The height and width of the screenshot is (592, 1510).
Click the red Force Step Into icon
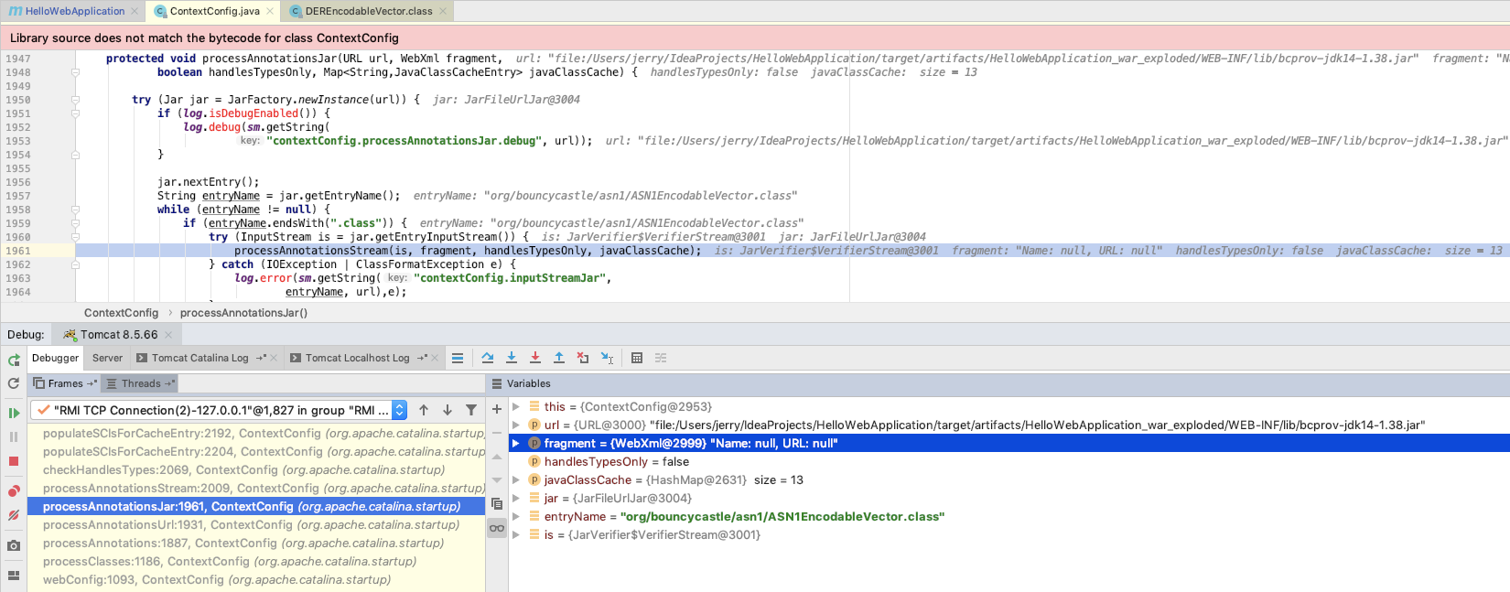pyautogui.click(x=535, y=358)
